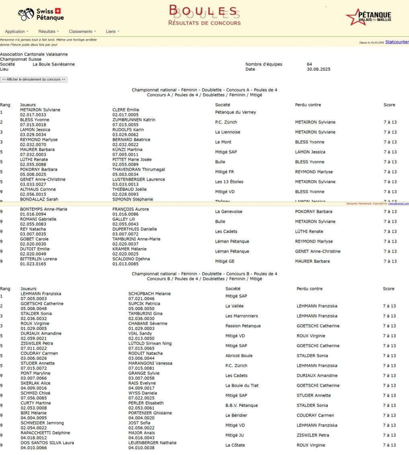409x455 pixels.
Task: Click player "DUPERTHUIS Danielle"
Action: click(x=135, y=229)
